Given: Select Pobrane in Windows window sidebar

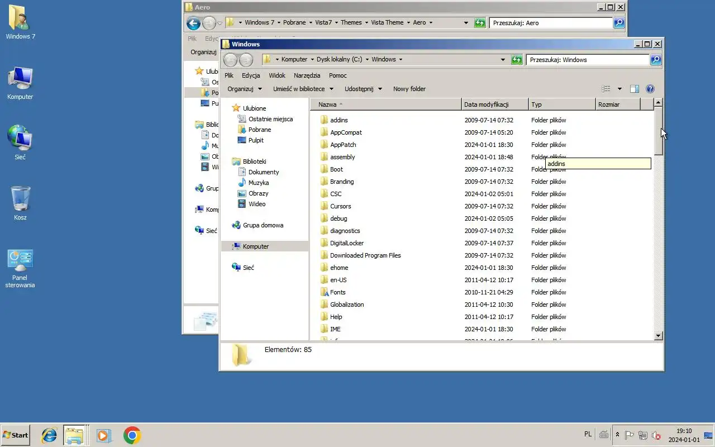Looking at the screenshot, I should click(254, 130).
